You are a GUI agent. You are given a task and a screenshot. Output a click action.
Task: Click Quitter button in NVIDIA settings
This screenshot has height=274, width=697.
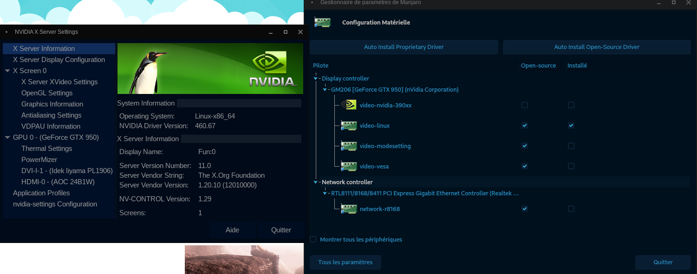click(281, 230)
